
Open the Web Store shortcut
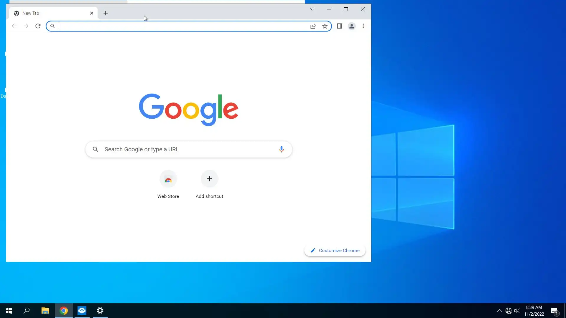click(x=168, y=179)
